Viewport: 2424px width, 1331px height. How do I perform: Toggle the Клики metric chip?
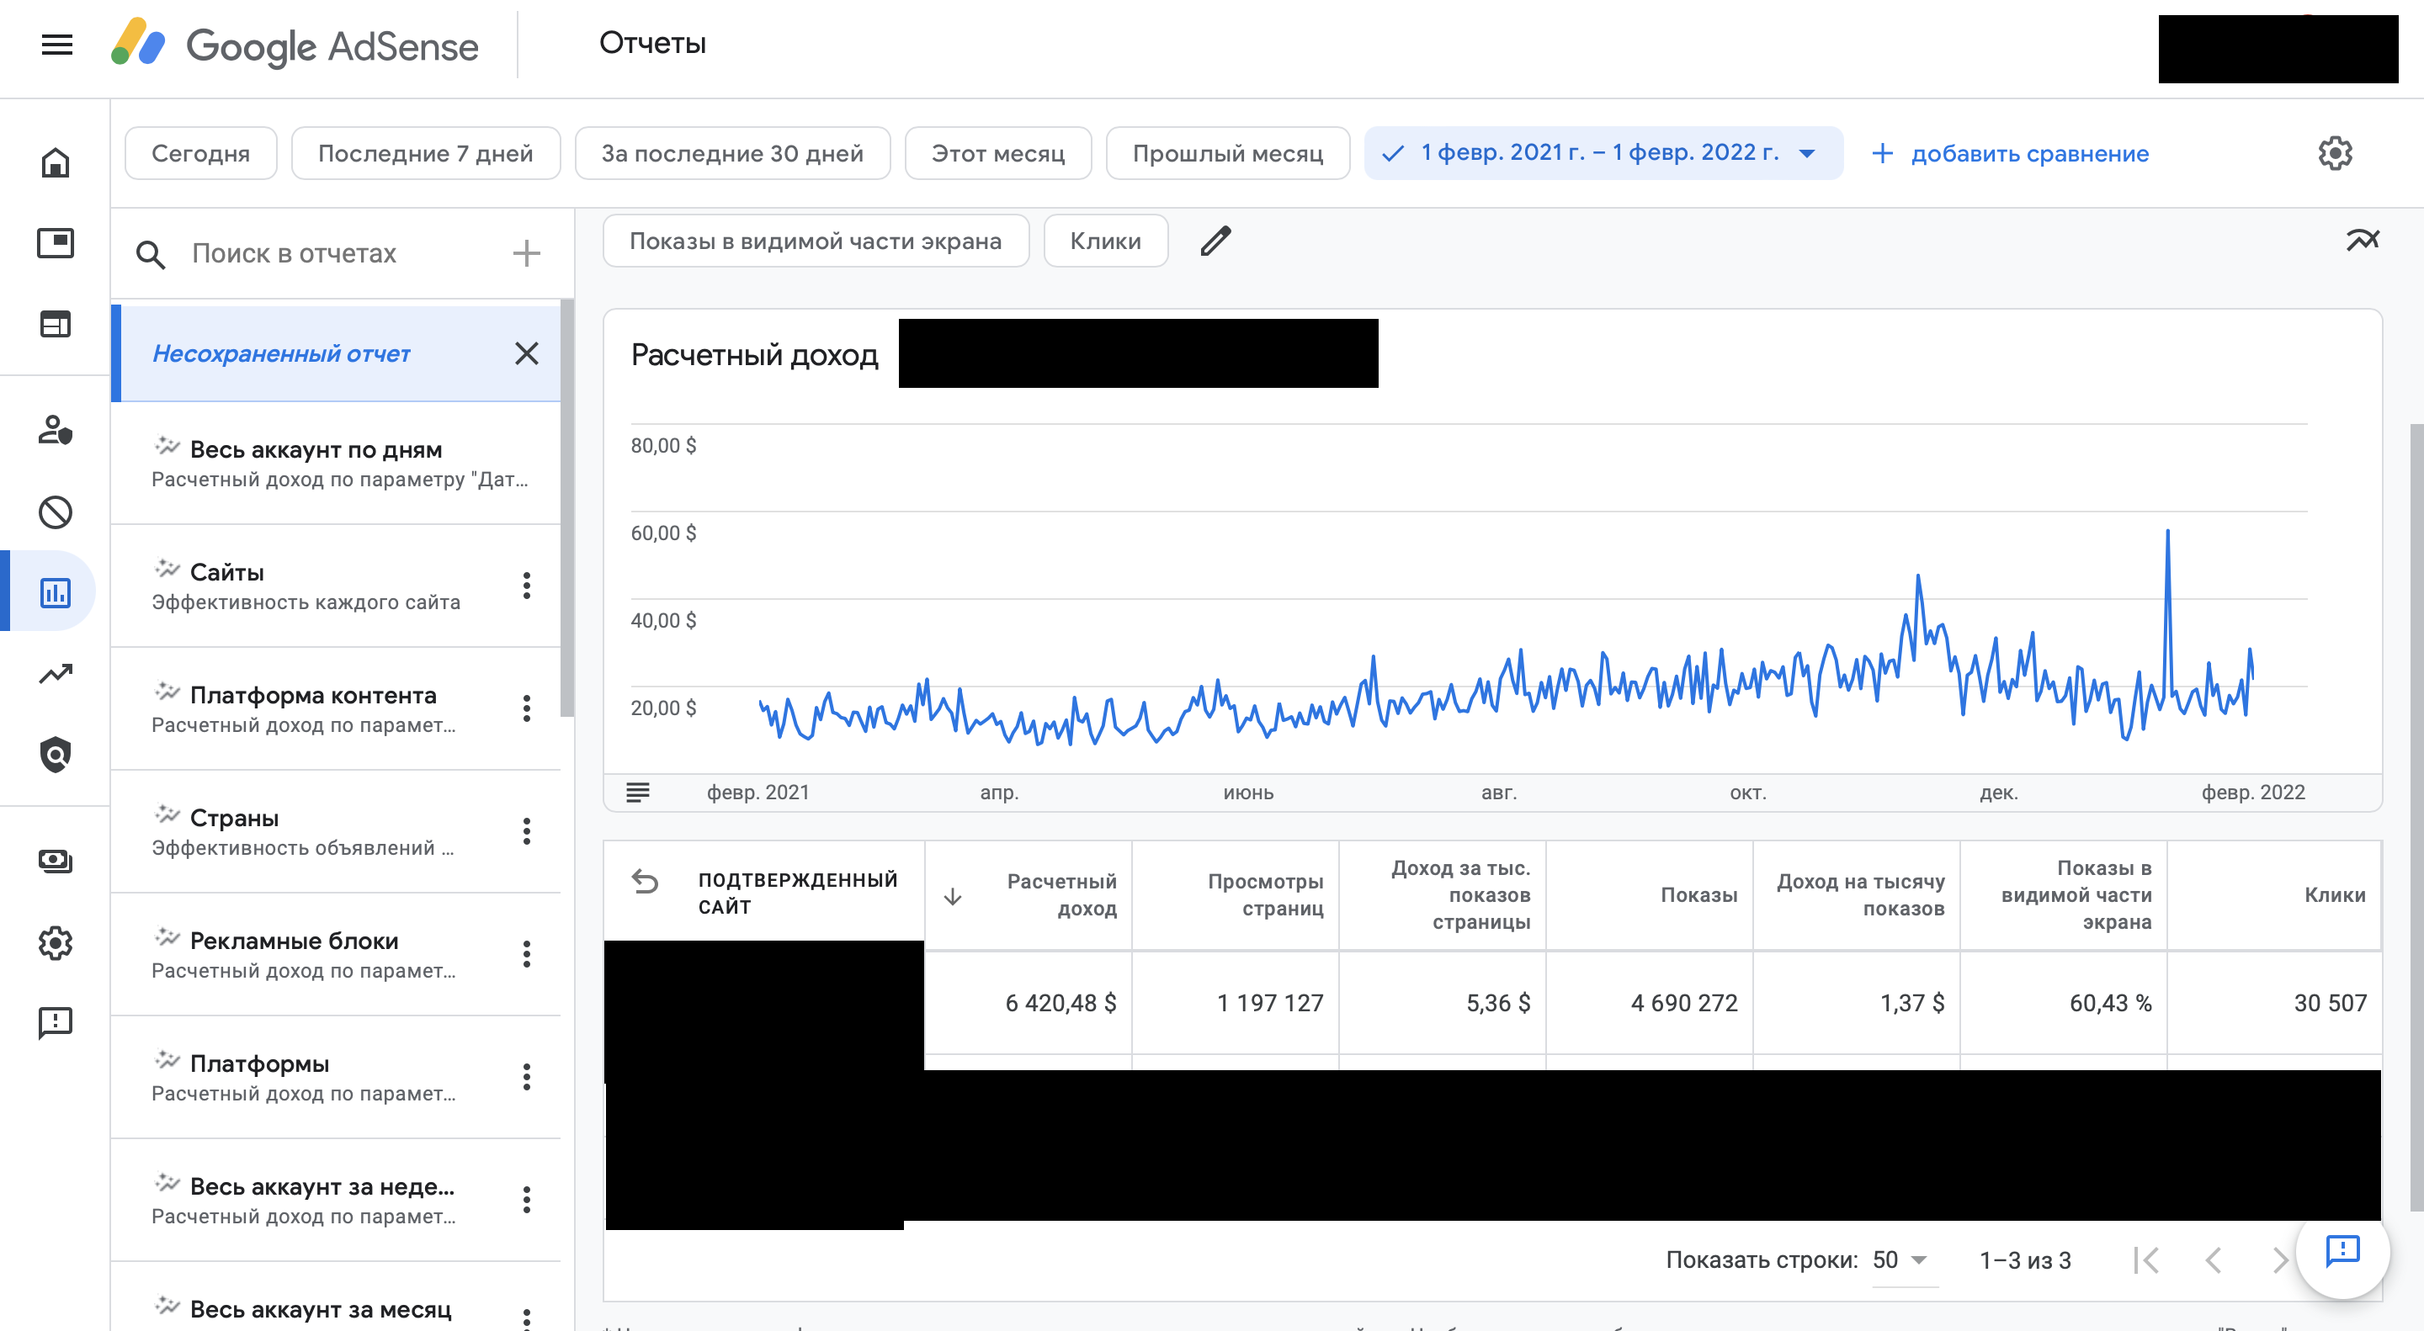(1105, 241)
